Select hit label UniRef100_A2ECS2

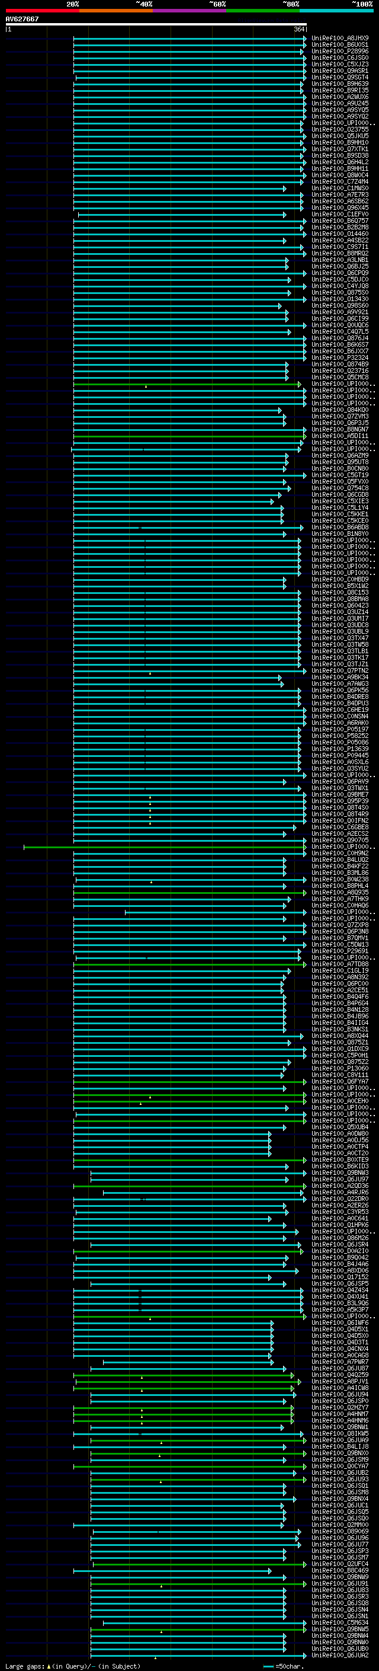[340, 833]
